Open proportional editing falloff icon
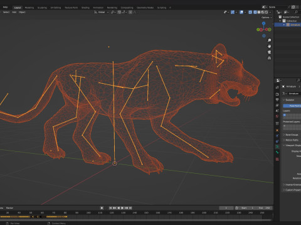This screenshot has width=301, height=225. coord(135,12)
